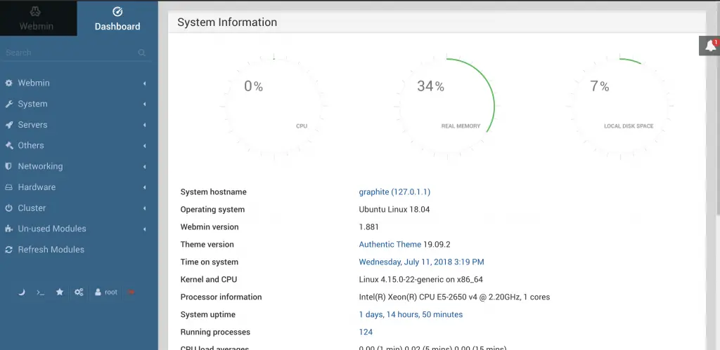The height and width of the screenshot is (350, 720).
Task: Expand the System menu category
Action: coord(33,104)
